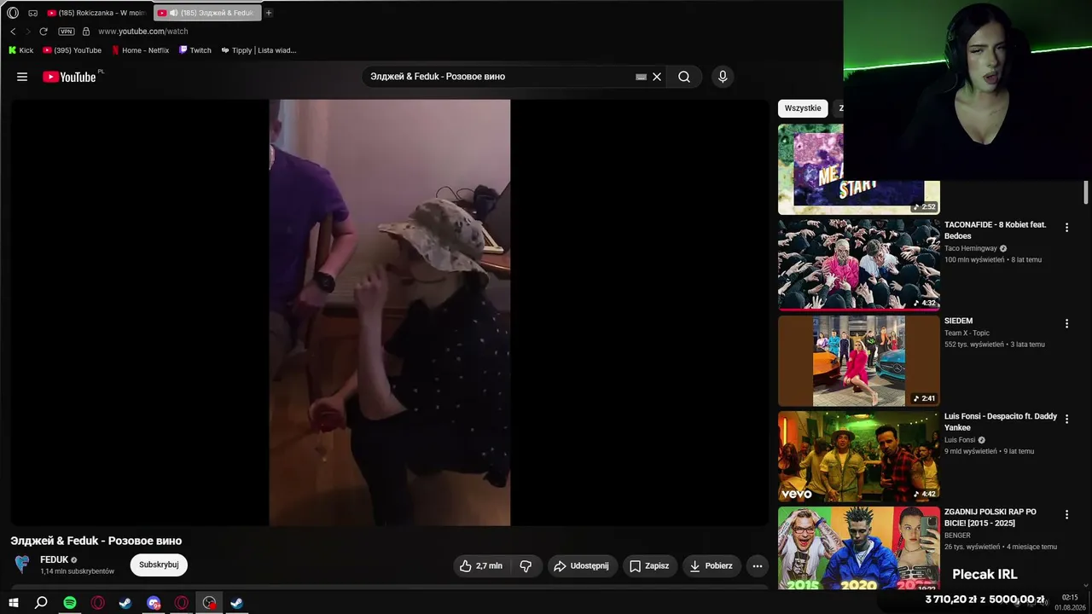Share the video via Udostępnij
The height and width of the screenshot is (614, 1092).
click(x=581, y=565)
